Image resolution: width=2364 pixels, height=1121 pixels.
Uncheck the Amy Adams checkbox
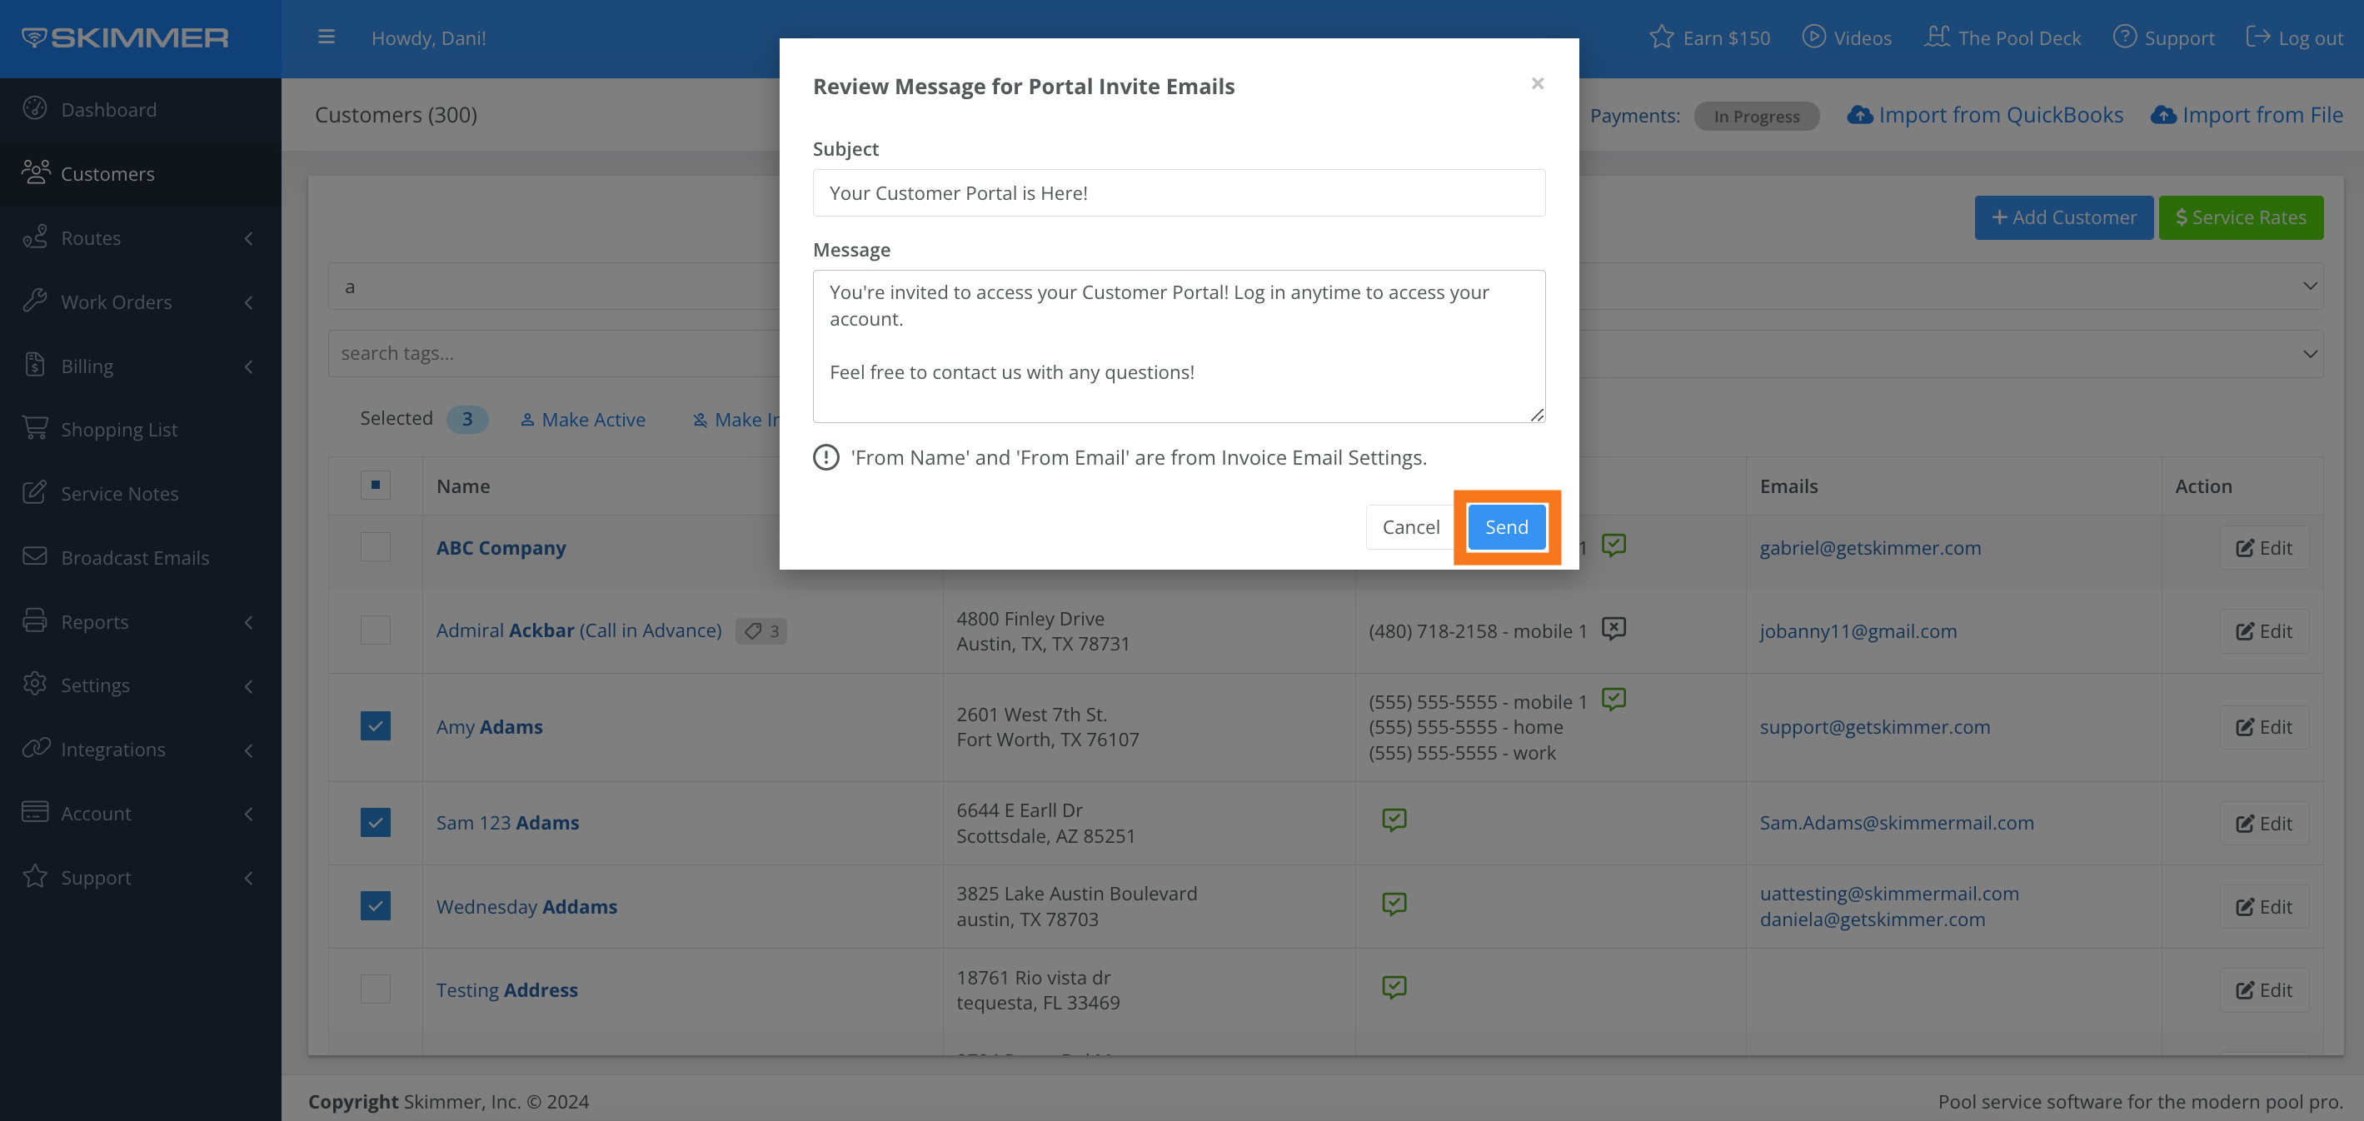376,725
